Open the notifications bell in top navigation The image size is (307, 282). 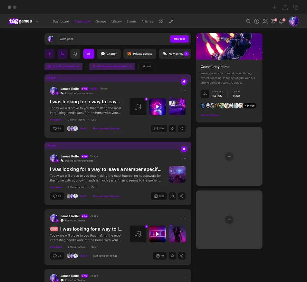tap(281, 21)
